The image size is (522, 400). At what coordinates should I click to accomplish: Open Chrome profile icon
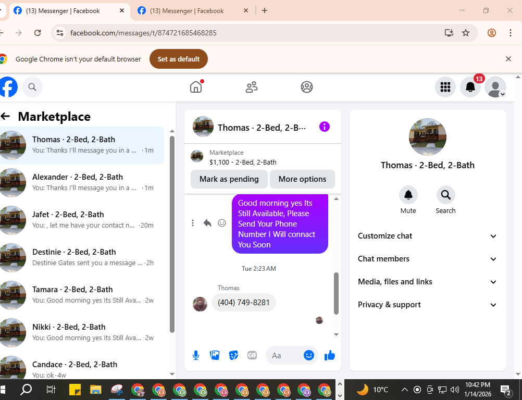(x=492, y=33)
